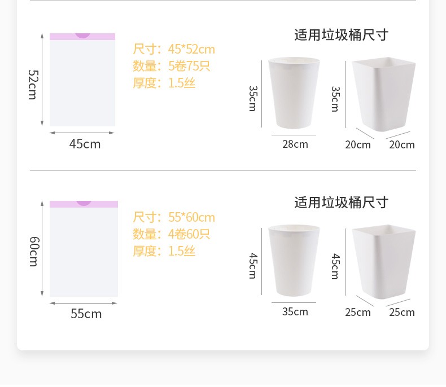
Task: Click the 60cm height label
Action: tap(34, 252)
